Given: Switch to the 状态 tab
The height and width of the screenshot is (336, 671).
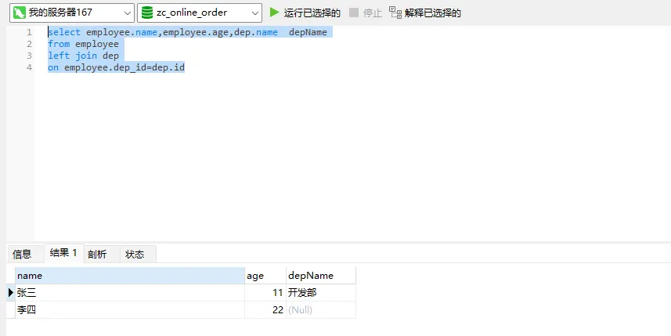Looking at the screenshot, I should click(x=135, y=254).
